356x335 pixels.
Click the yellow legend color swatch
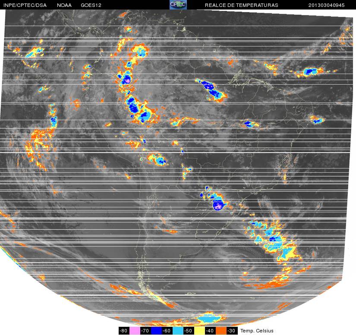200,331
